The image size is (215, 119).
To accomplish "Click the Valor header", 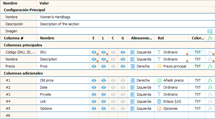I will pos(44,3).
